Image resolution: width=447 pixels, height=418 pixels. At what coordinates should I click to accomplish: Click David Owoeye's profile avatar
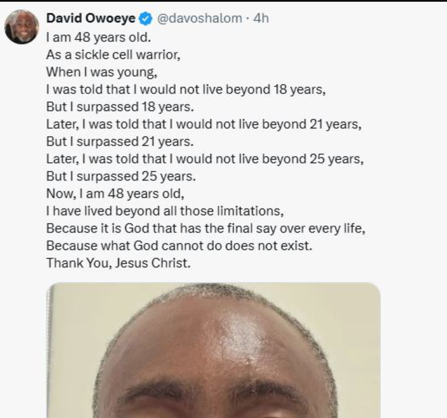tap(21, 27)
